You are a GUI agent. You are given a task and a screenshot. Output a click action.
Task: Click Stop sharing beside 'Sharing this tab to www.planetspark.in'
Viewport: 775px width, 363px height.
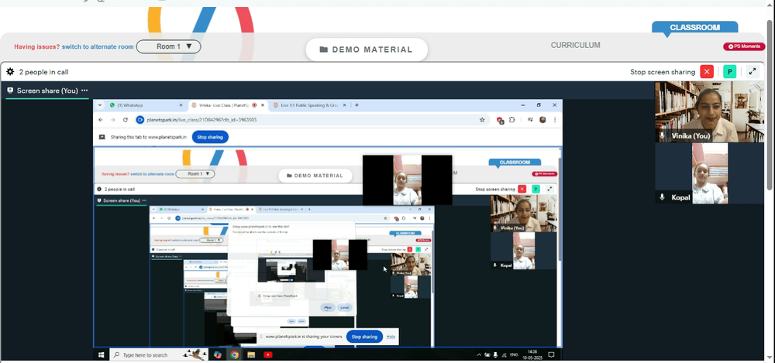coord(210,137)
